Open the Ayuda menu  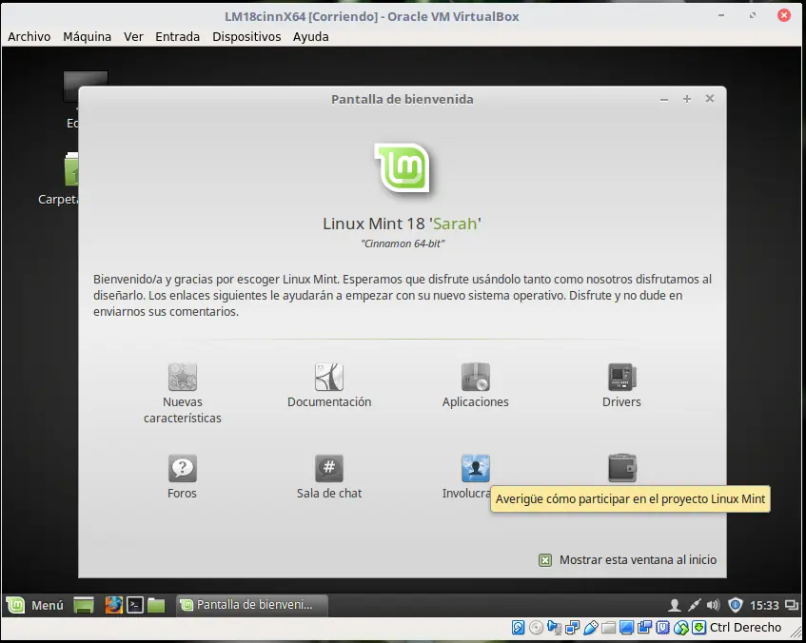311,36
